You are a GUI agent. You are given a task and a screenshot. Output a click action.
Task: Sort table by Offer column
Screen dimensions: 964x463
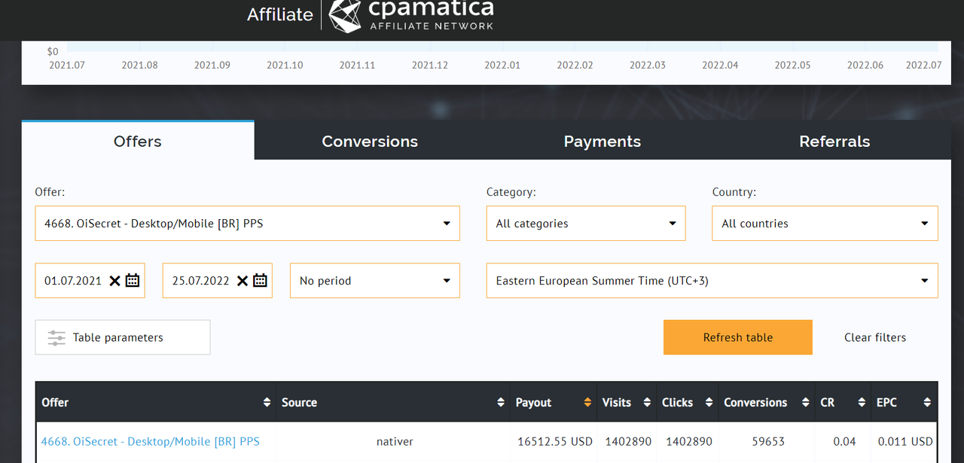click(x=267, y=403)
